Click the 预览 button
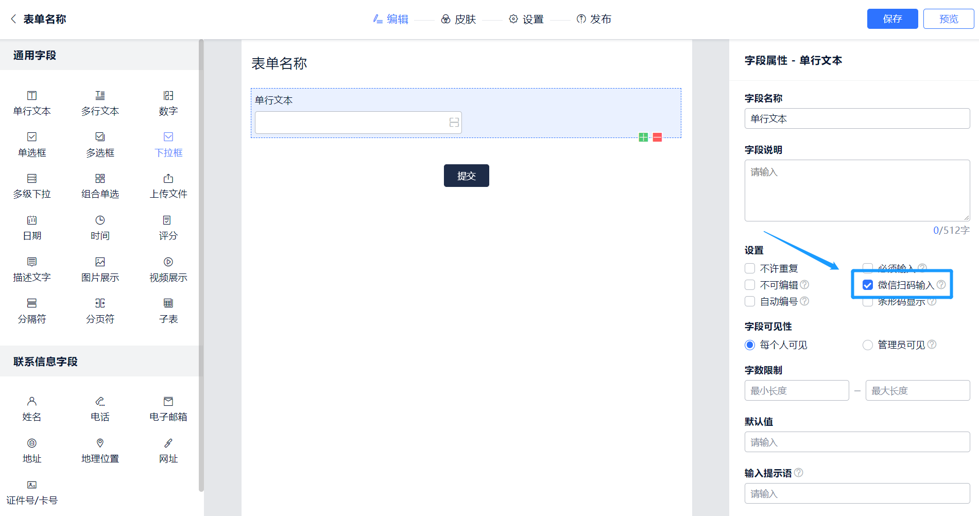This screenshot has height=516, width=979. coord(948,19)
